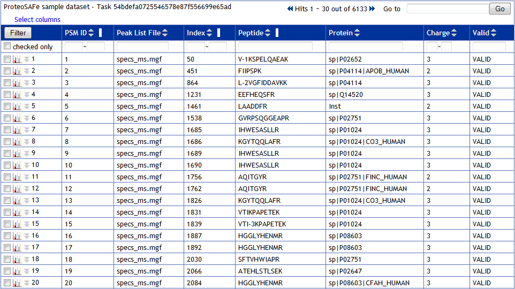The width and height of the screenshot is (515, 289).
Task: Focus the 'Go to' page input field
Action: [x=448, y=9]
